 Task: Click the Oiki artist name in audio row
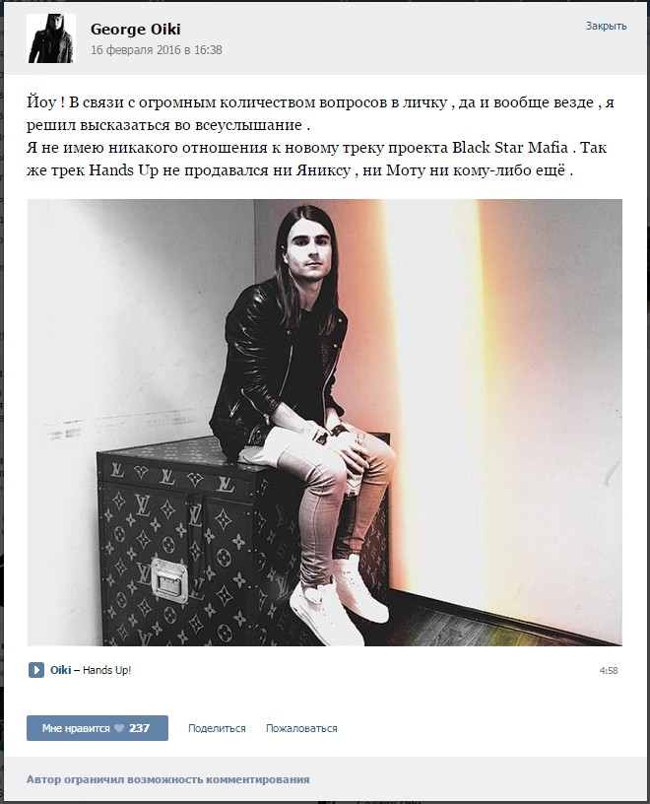(x=60, y=670)
